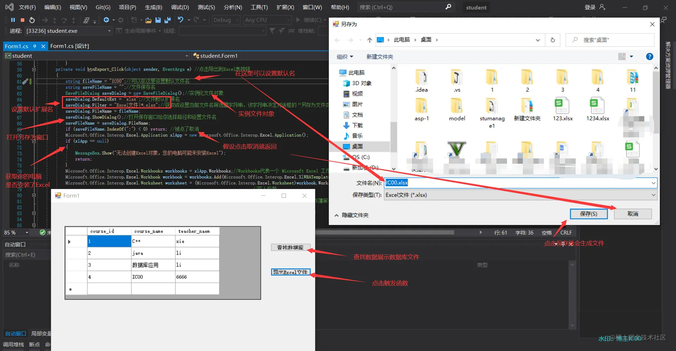Select the asp-1 folder

pyautogui.click(x=421, y=109)
